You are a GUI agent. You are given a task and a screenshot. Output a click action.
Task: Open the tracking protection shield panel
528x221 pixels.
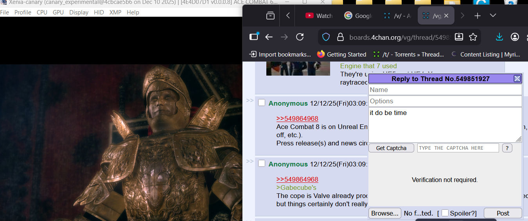326,37
